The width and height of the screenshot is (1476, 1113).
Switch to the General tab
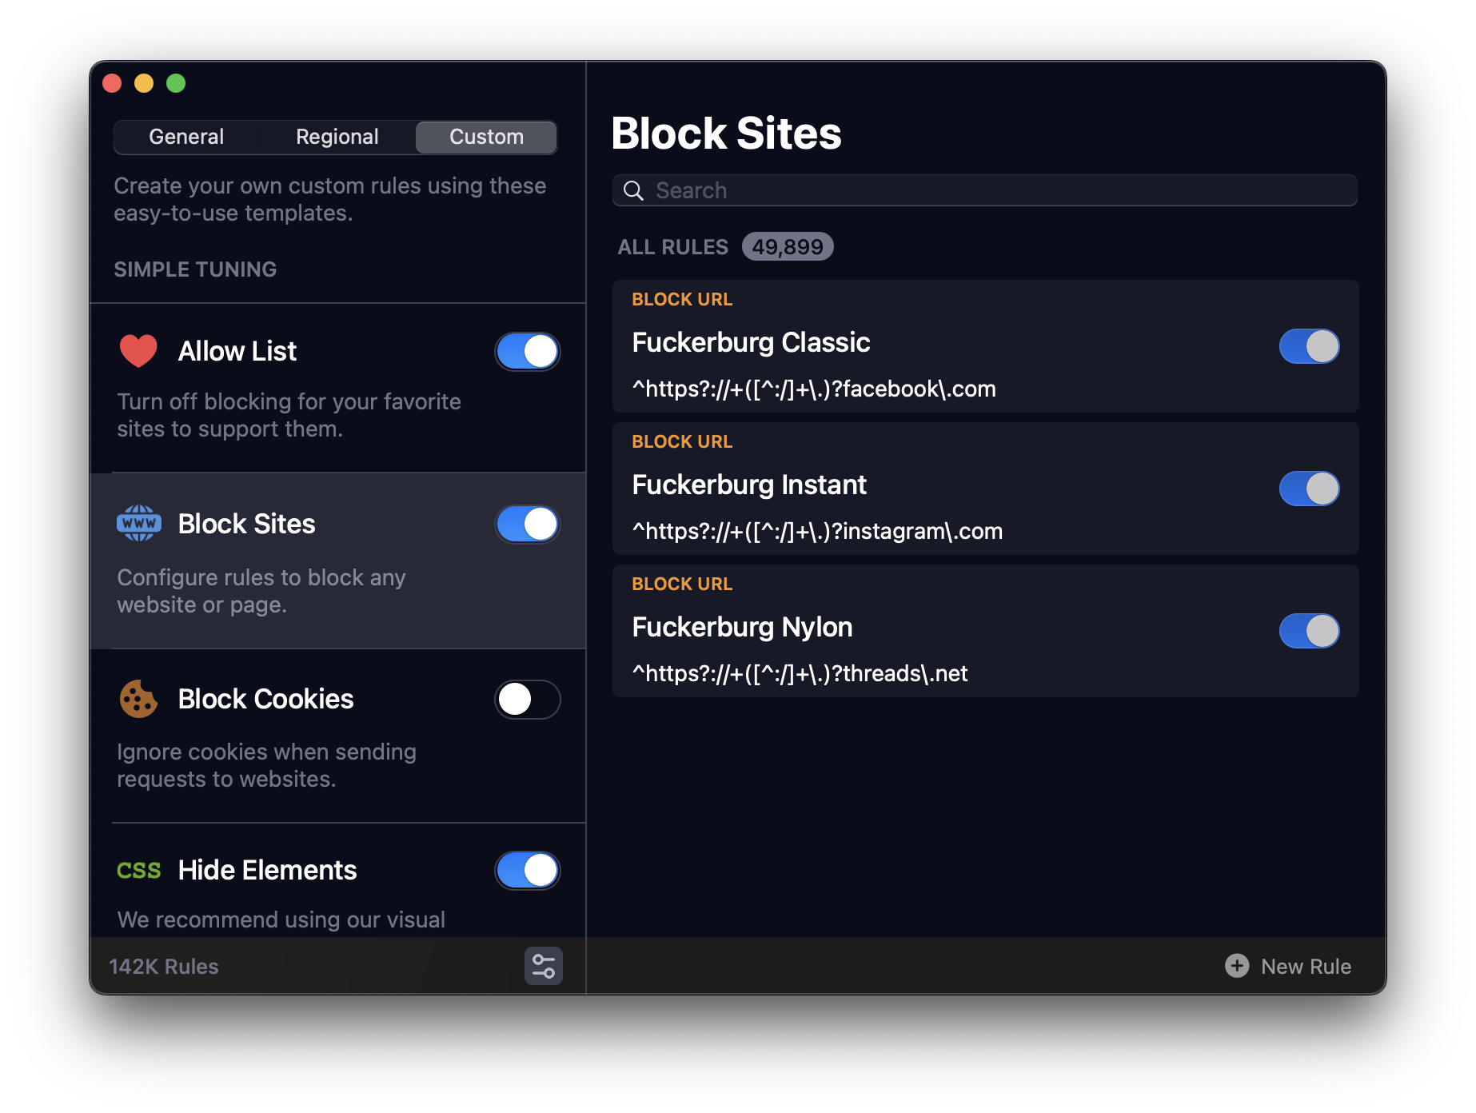click(186, 137)
